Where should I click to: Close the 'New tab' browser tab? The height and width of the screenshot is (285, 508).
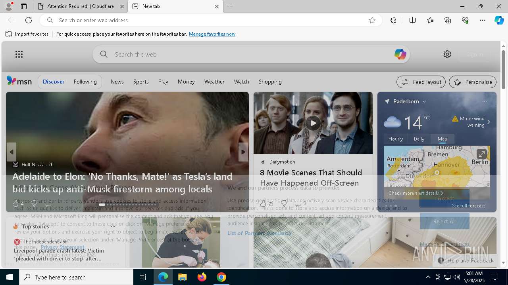point(217,6)
